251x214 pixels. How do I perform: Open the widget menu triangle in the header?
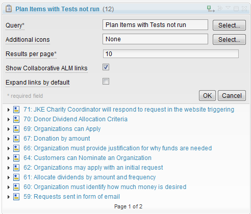[228, 8]
